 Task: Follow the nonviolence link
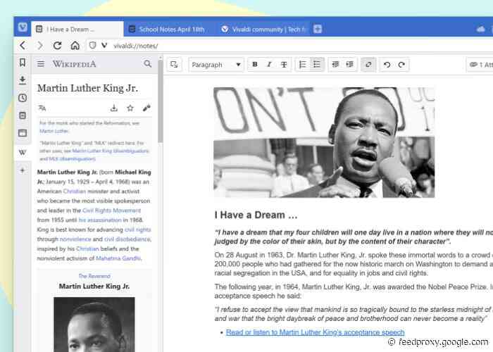[x=75, y=239]
